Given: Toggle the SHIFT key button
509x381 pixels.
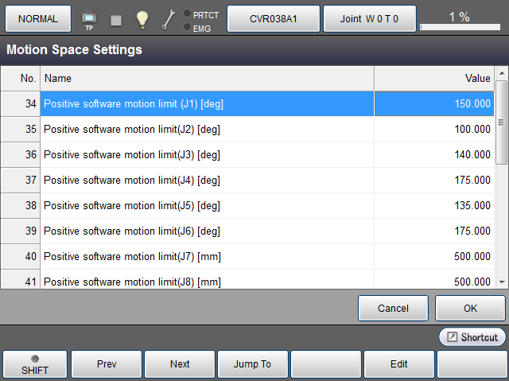Looking at the screenshot, I should [34, 364].
